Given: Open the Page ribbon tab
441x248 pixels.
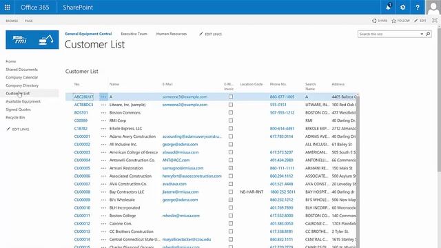Looking at the screenshot, I should coord(29,21).
